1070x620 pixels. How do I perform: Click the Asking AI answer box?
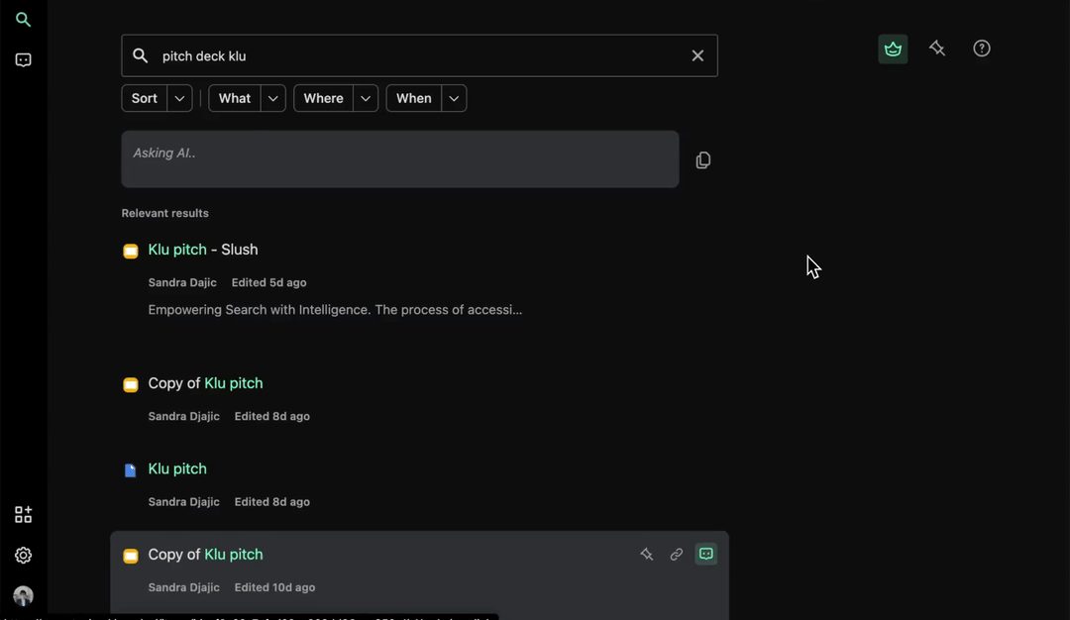[400, 158]
